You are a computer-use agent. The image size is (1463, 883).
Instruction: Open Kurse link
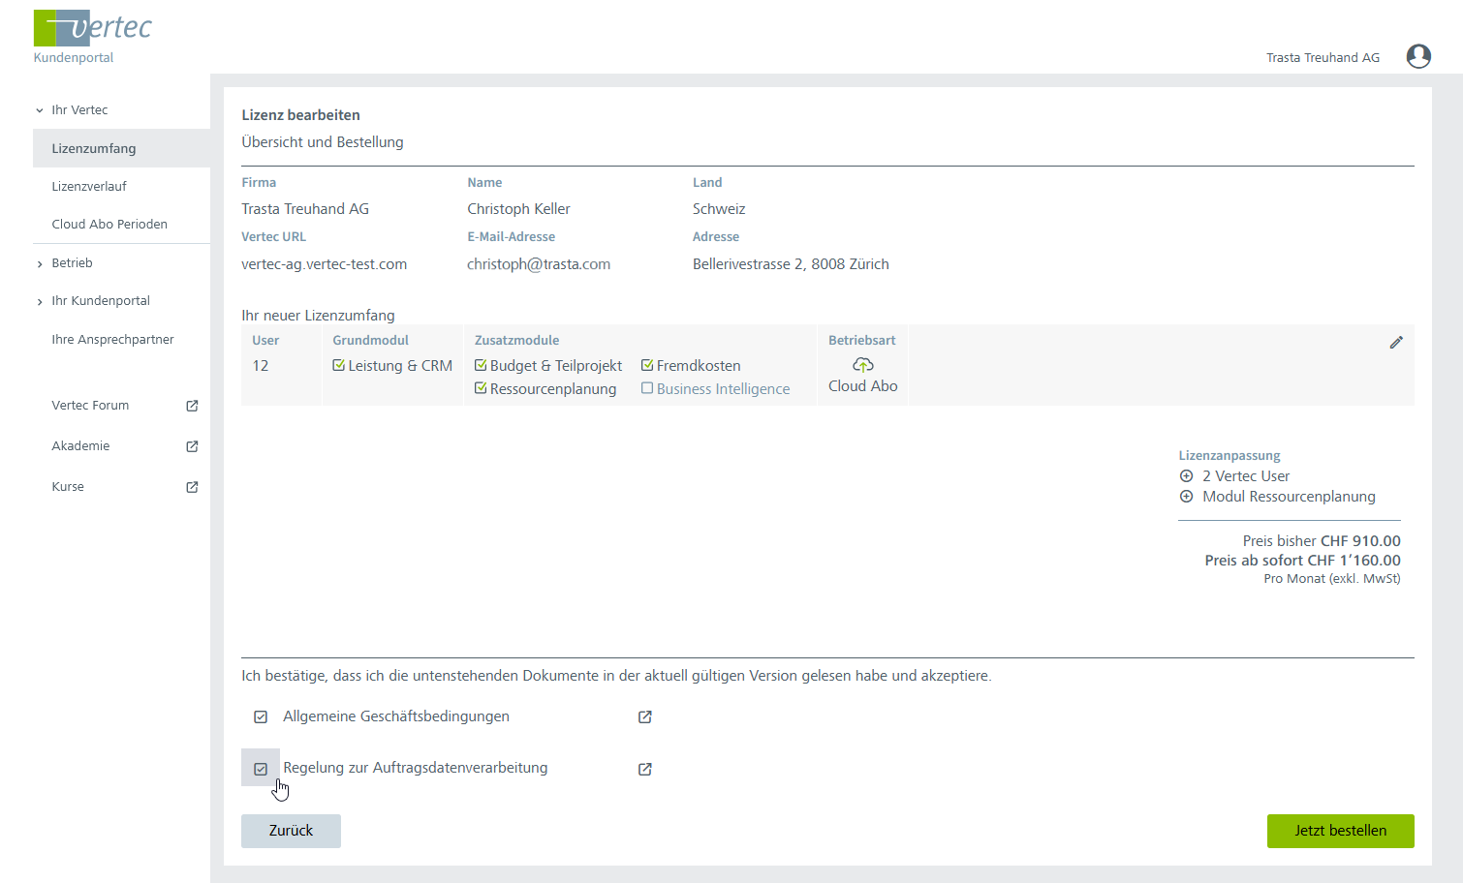click(68, 486)
